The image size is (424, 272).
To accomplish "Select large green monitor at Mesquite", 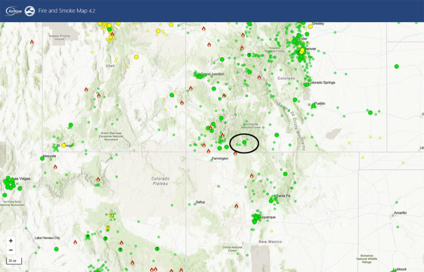I will pyautogui.click(x=42, y=158).
